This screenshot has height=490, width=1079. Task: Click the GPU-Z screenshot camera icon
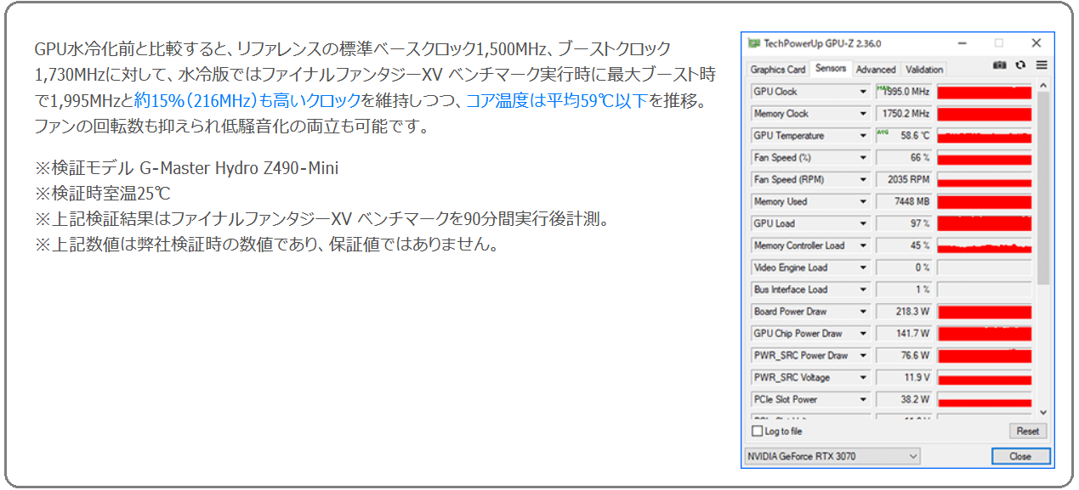click(x=1000, y=65)
